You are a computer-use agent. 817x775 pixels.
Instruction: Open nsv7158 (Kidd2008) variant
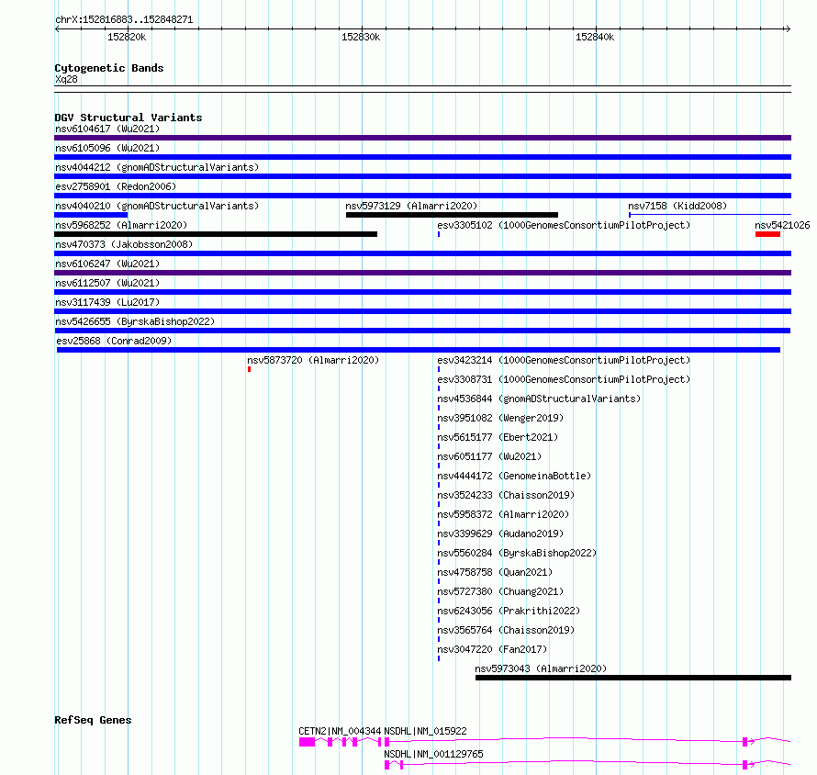pyautogui.click(x=677, y=206)
